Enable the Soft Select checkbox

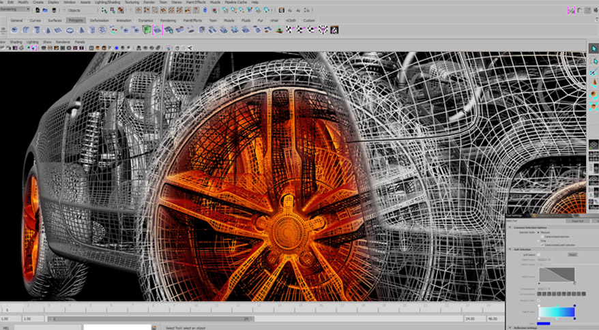[x=540, y=254]
